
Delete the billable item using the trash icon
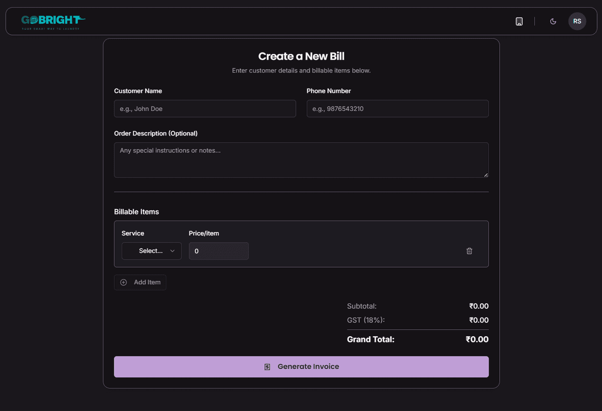(x=469, y=251)
